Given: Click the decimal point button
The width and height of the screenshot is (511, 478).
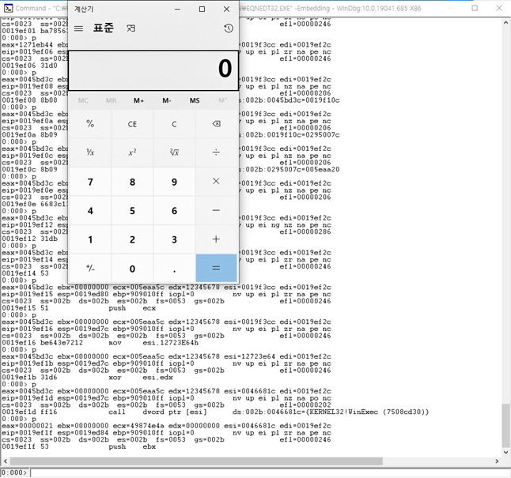Looking at the screenshot, I should coord(174,268).
